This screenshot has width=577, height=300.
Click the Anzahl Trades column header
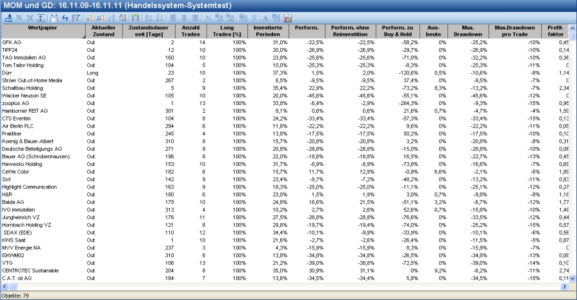[x=191, y=32]
